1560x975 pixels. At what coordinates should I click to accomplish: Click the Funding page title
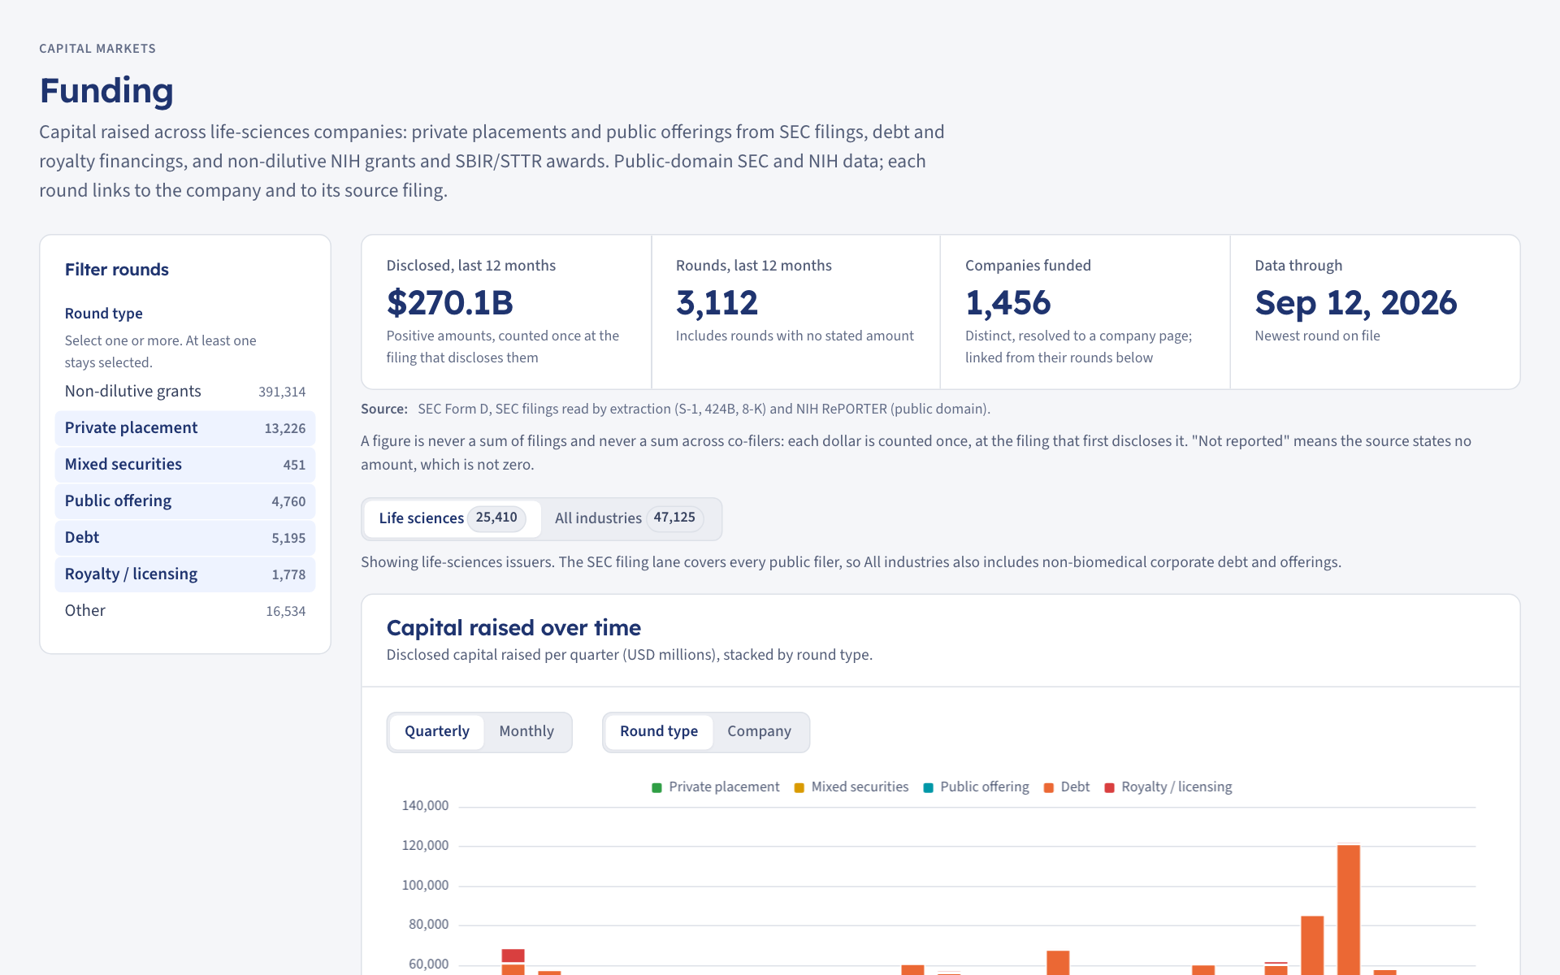point(106,90)
